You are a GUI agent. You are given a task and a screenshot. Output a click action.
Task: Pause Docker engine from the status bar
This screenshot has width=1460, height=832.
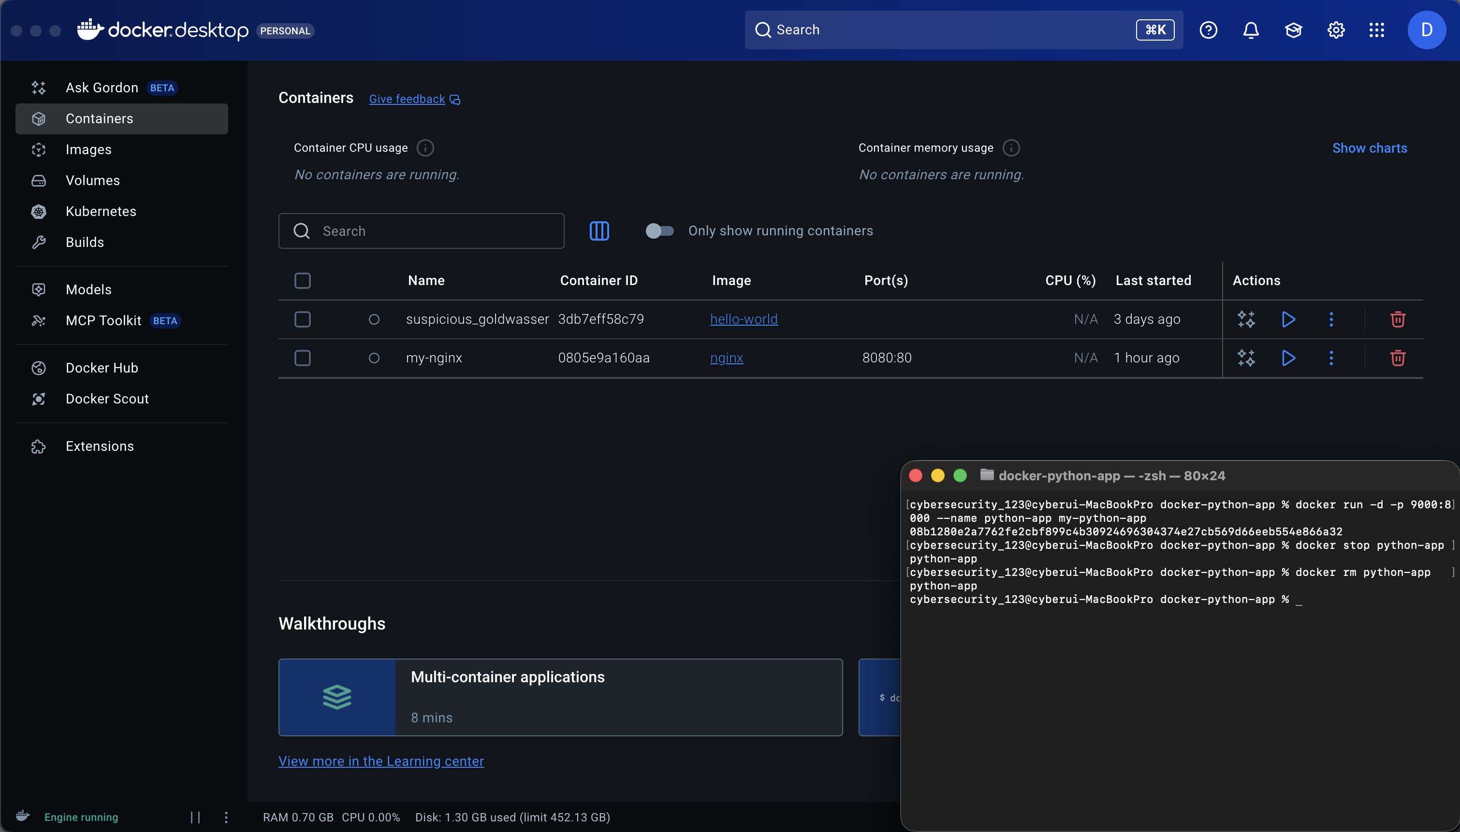click(x=195, y=817)
